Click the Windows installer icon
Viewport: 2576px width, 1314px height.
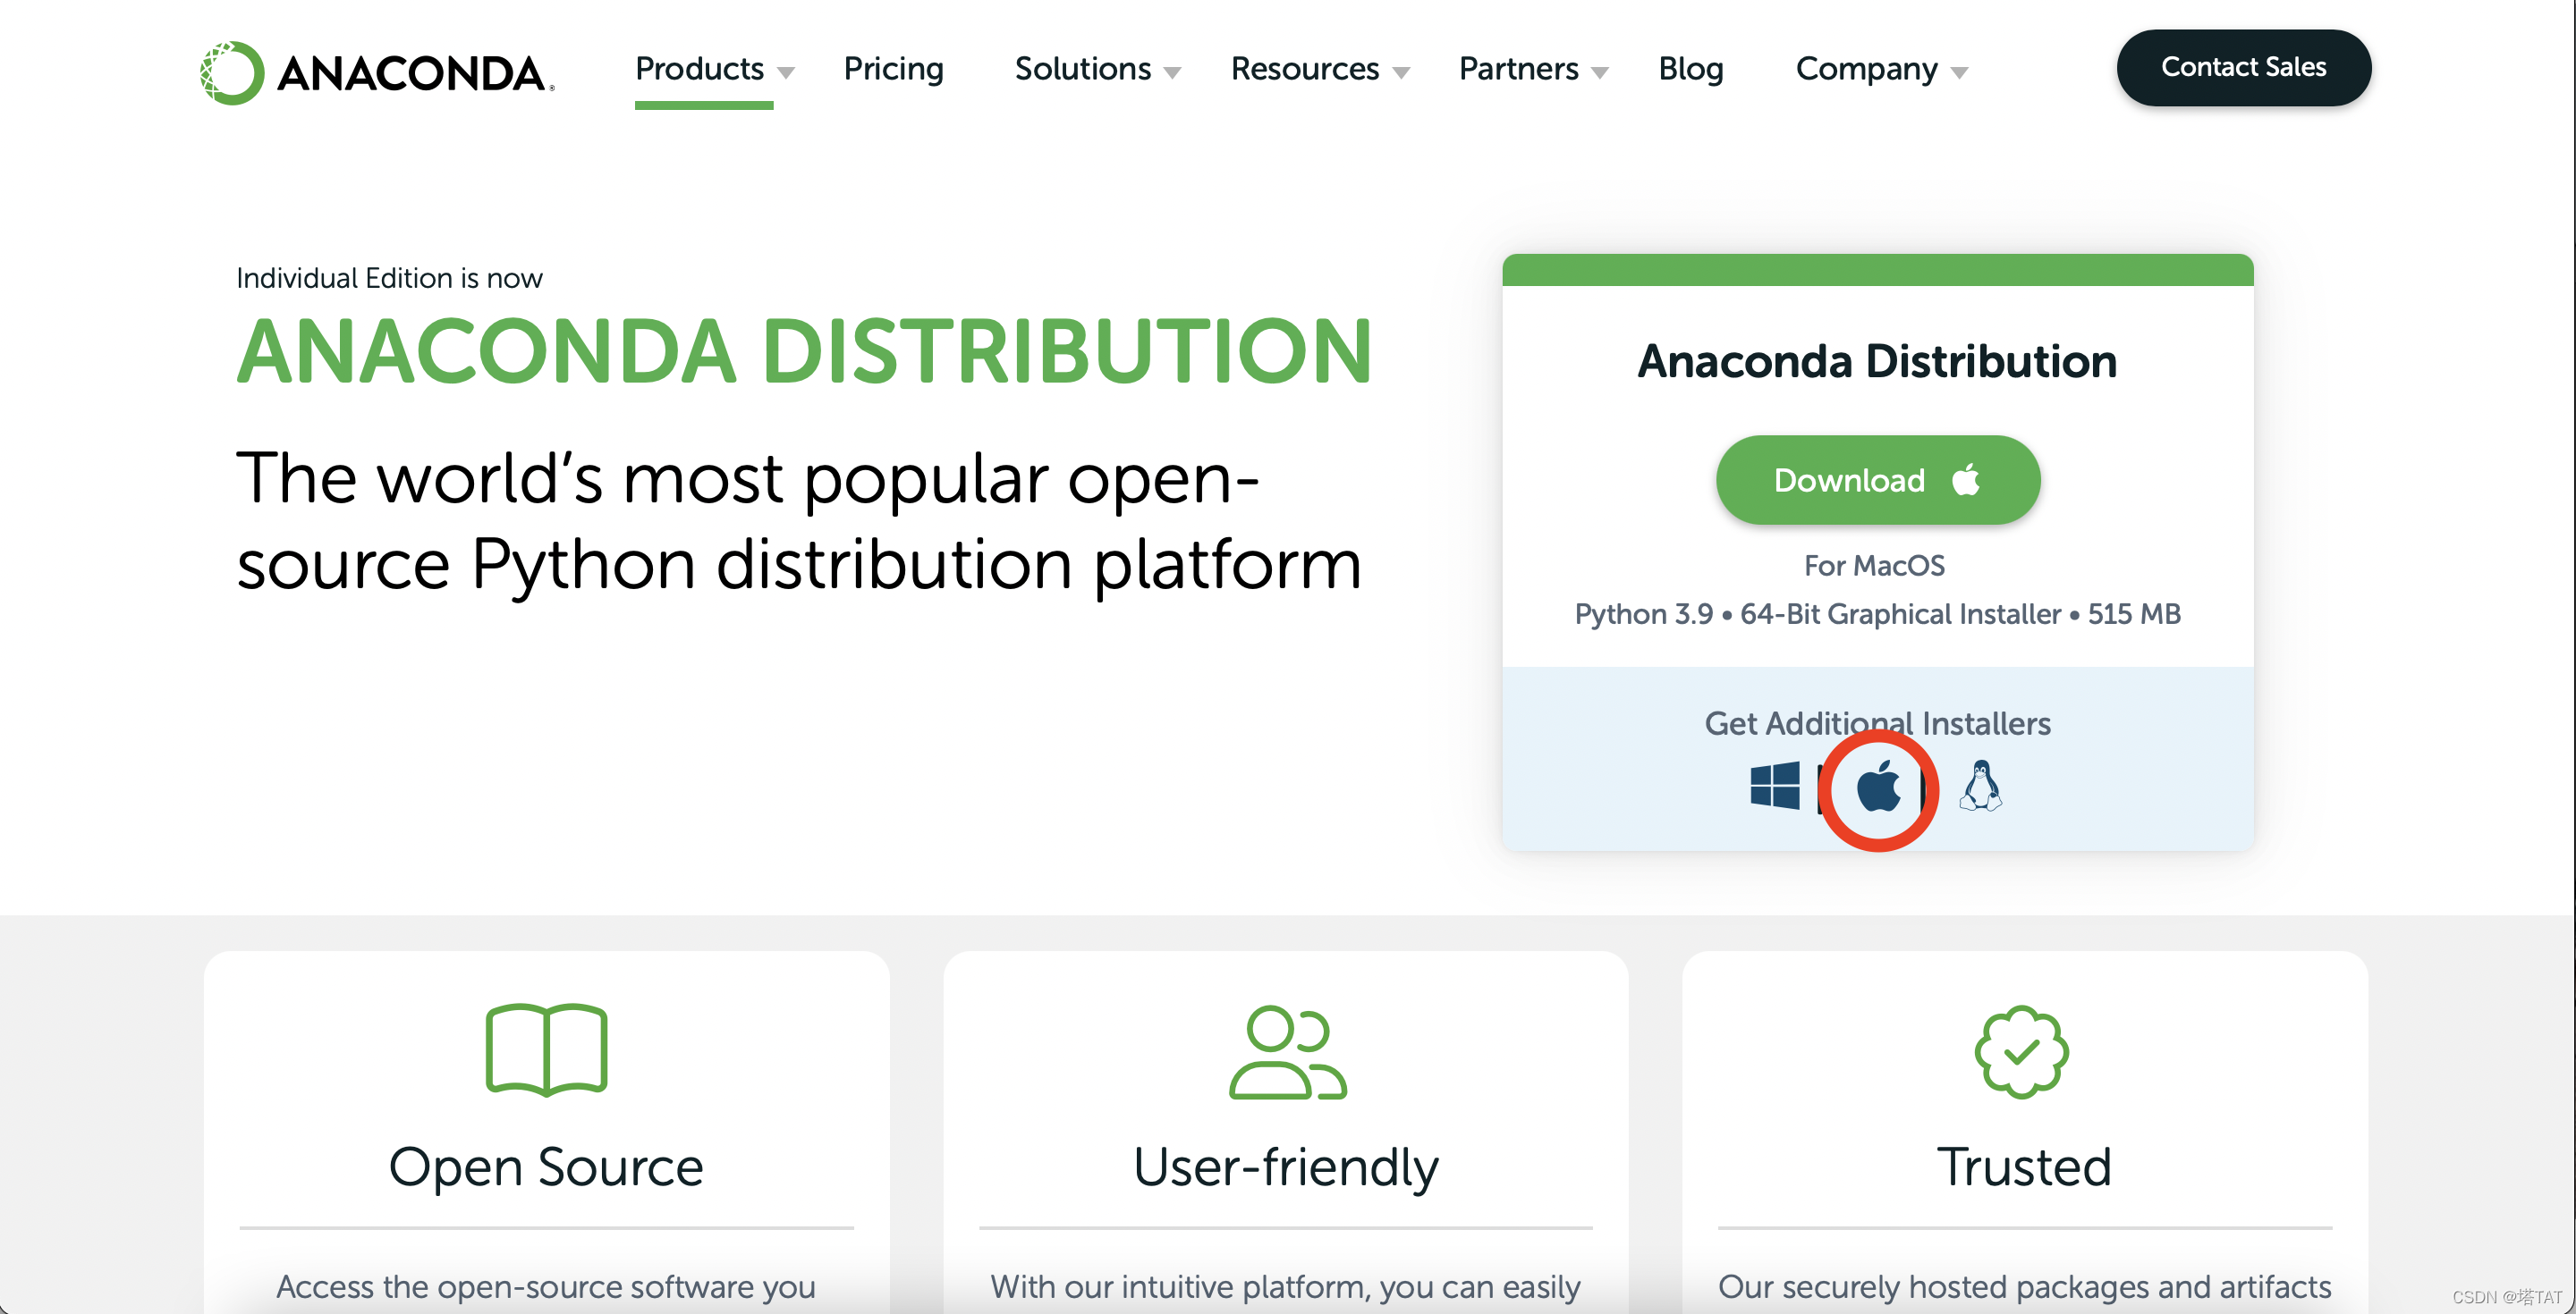click(1775, 786)
